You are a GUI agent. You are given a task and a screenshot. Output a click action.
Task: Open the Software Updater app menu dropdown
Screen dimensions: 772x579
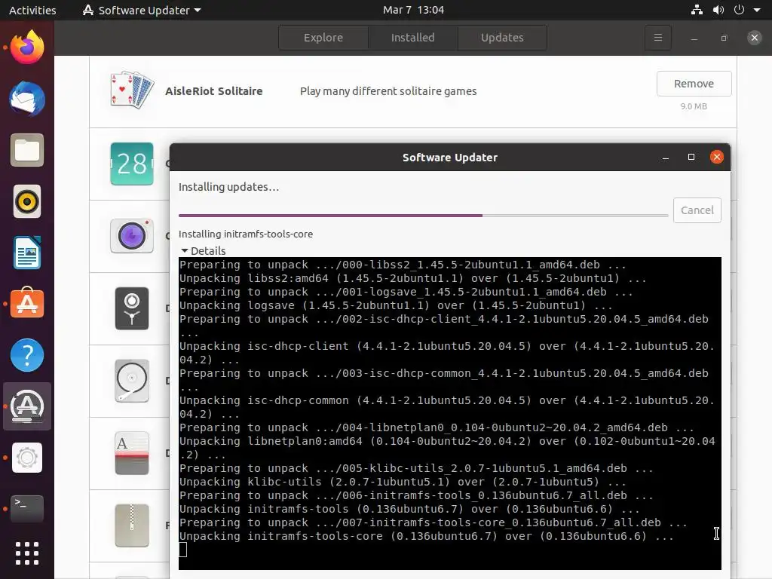[142, 10]
